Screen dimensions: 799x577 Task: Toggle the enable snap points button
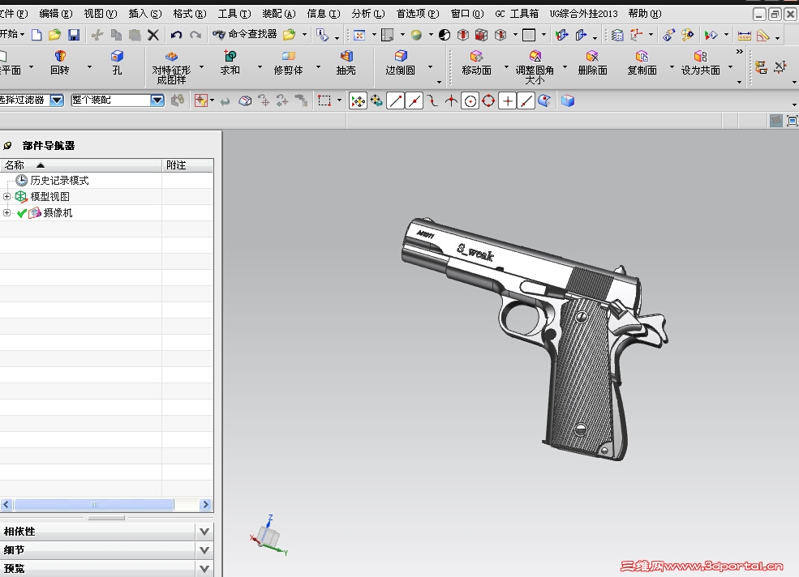tap(359, 100)
